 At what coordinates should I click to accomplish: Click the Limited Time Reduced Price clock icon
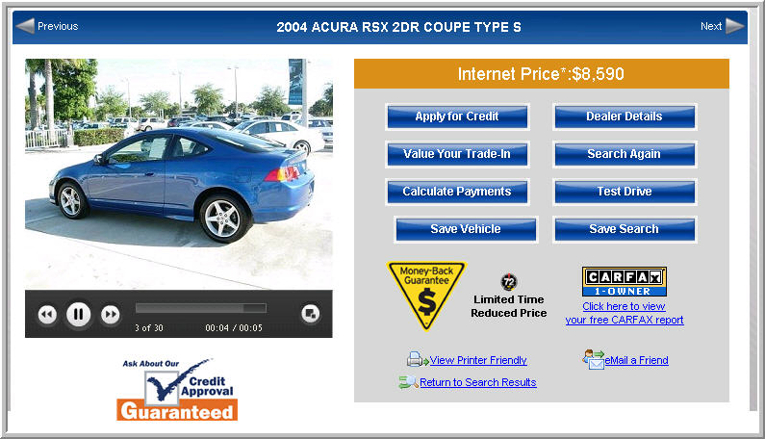point(509,282)
